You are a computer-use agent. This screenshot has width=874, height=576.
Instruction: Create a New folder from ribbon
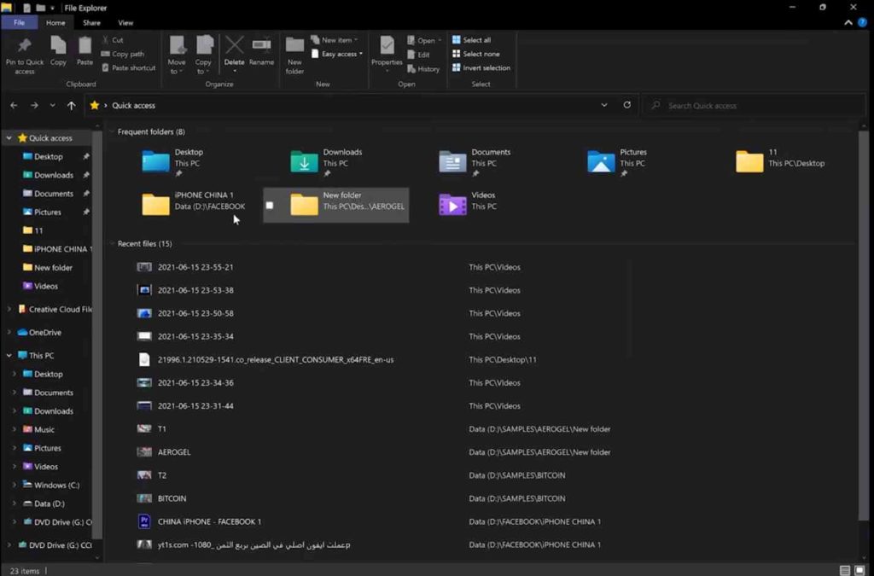click(x=294, y=55)
